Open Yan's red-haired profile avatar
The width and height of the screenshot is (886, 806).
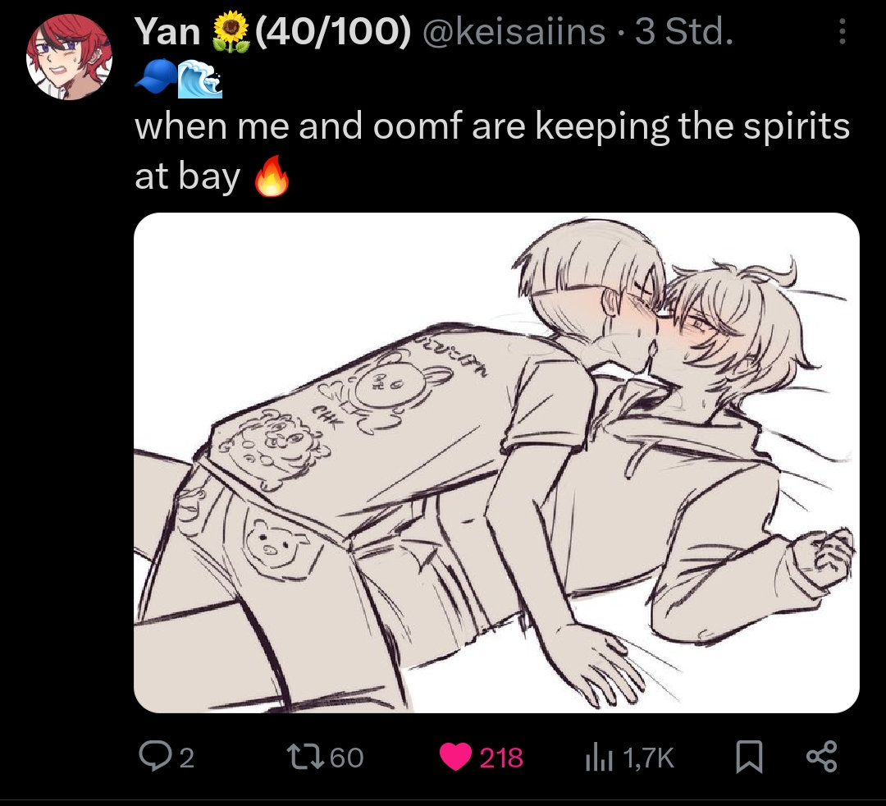pyautogui.click(x=69, y=57)
